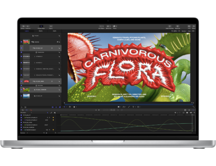Switch to the Audio tab

click(54, 31)
